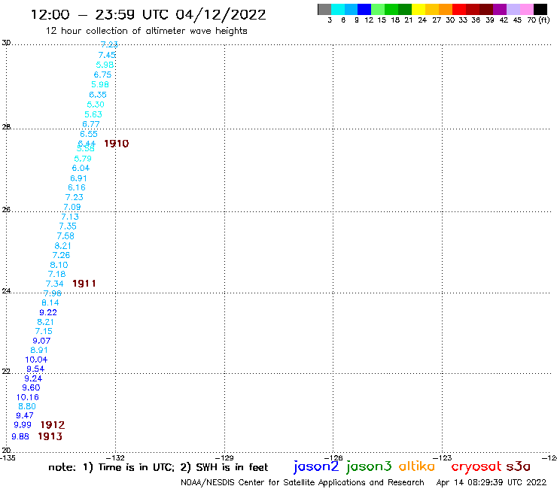Viewport: 557px width, 489px height.
Task: Click the 7.45 wave height value
Action: coord(107,55)
